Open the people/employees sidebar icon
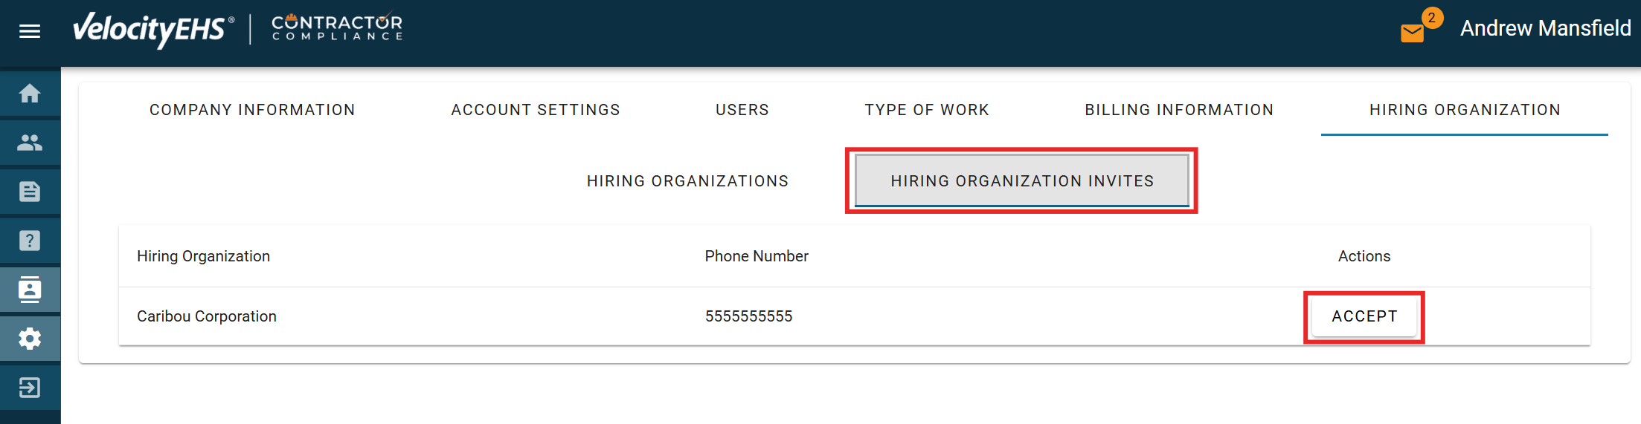 point(30,143)
